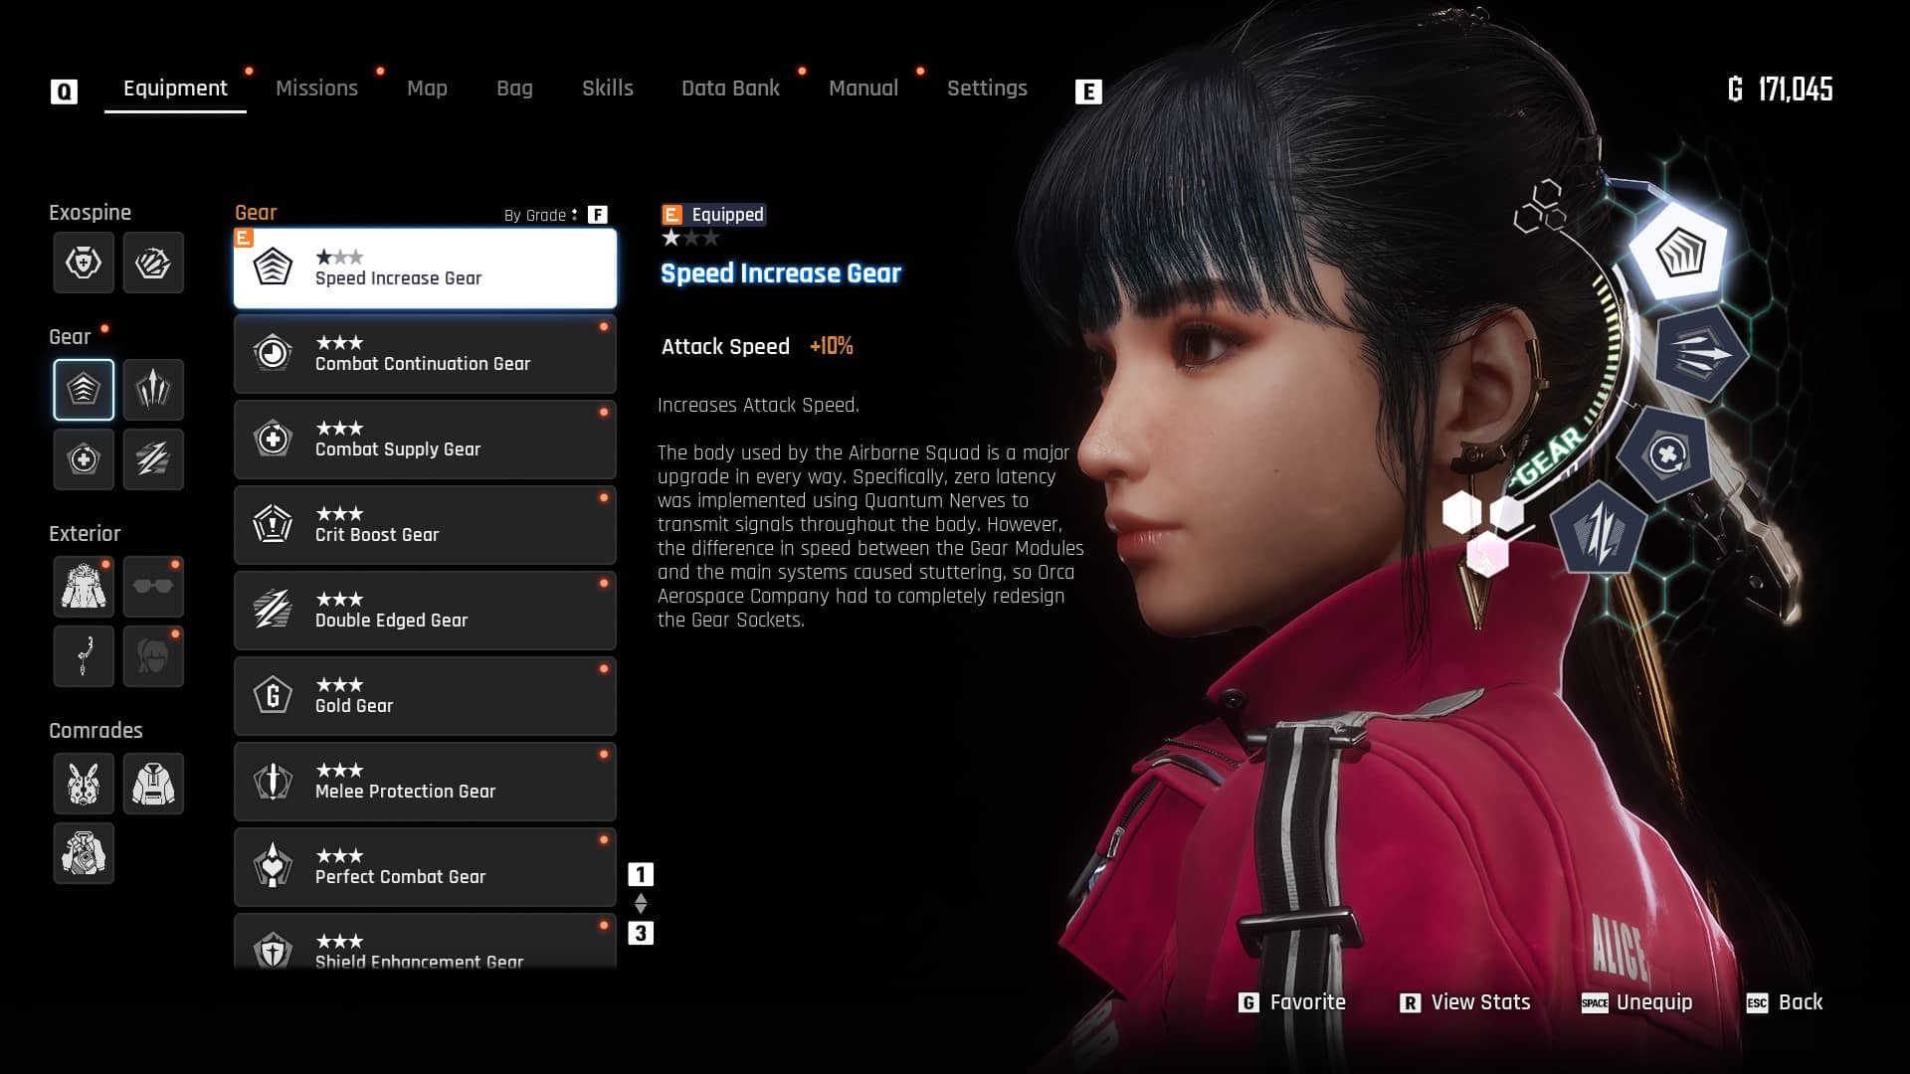This screenshot has height=1074, width=1910.
Task: Click the Exterior section label
Action: (x=85, y=534)
